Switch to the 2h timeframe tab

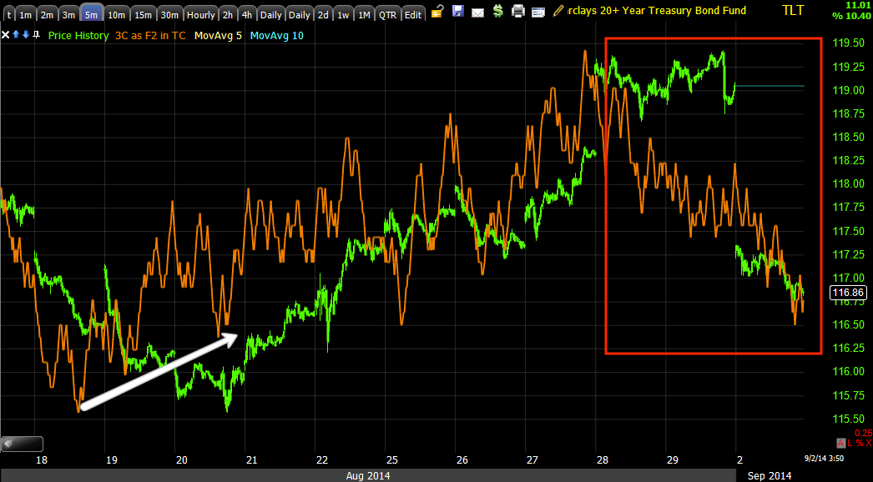pos(227,14)
